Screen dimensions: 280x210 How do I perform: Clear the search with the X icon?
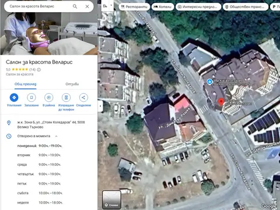click(87, 6)
